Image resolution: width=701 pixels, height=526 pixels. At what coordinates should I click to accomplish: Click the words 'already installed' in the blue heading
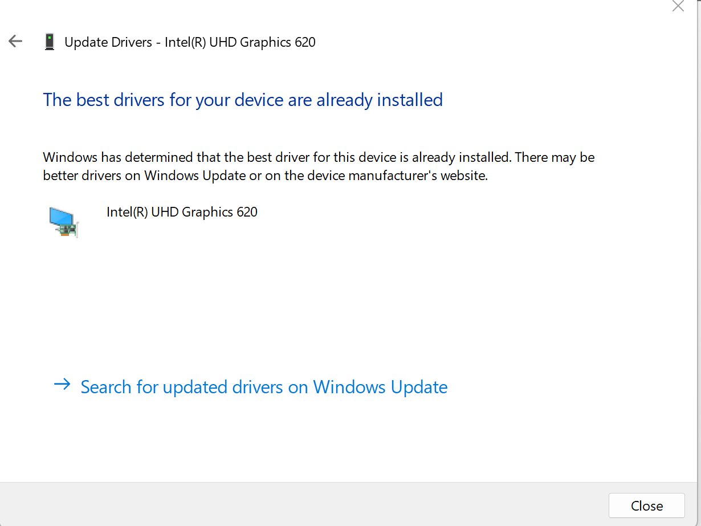[380, 100]
